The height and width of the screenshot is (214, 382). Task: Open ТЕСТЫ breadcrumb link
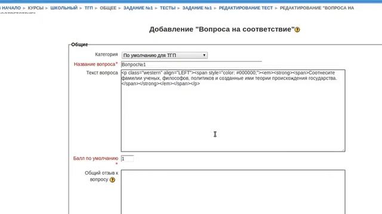point(168,8)
